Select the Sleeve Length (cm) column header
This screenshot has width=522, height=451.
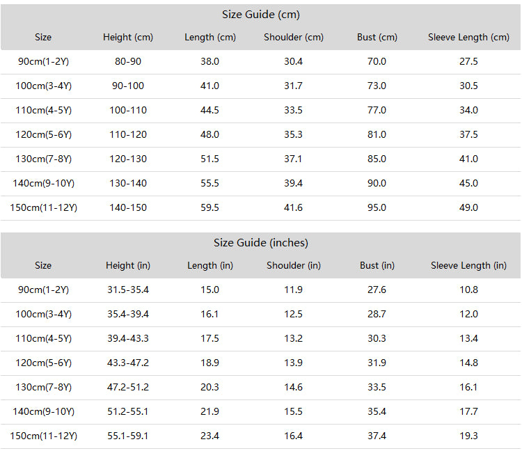[x=468, y=38]
